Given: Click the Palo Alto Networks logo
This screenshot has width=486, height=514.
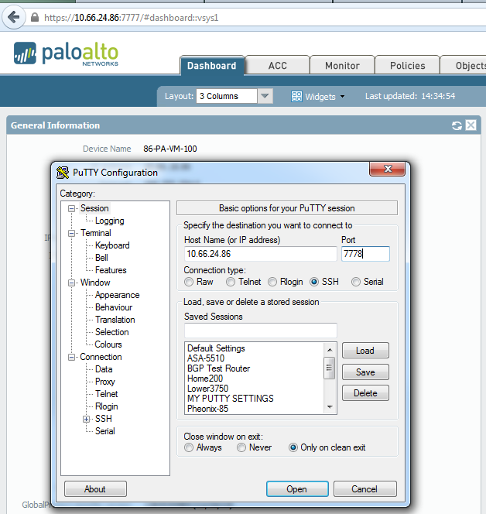Looking at the screenshot, I should click(x=66, y=53).
